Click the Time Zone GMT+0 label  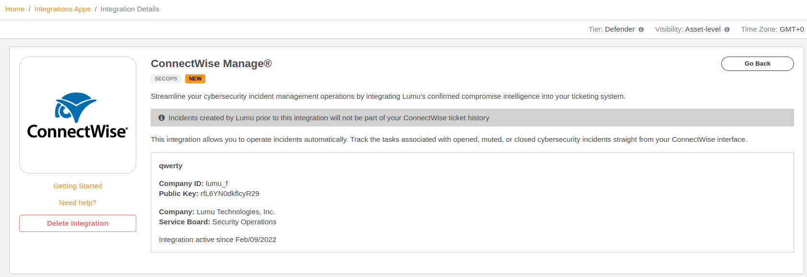pos(772,29)
